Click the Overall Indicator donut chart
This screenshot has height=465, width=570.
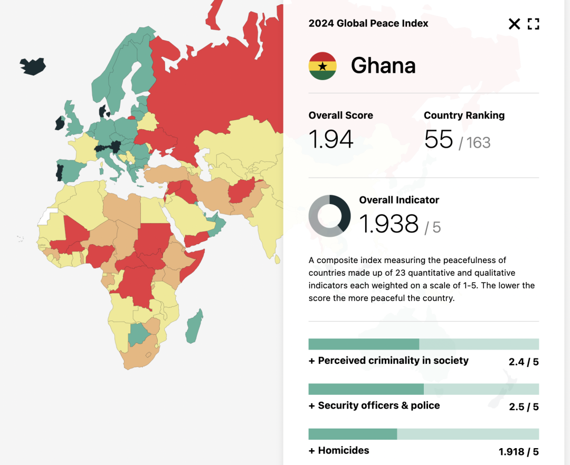[329, 216]
